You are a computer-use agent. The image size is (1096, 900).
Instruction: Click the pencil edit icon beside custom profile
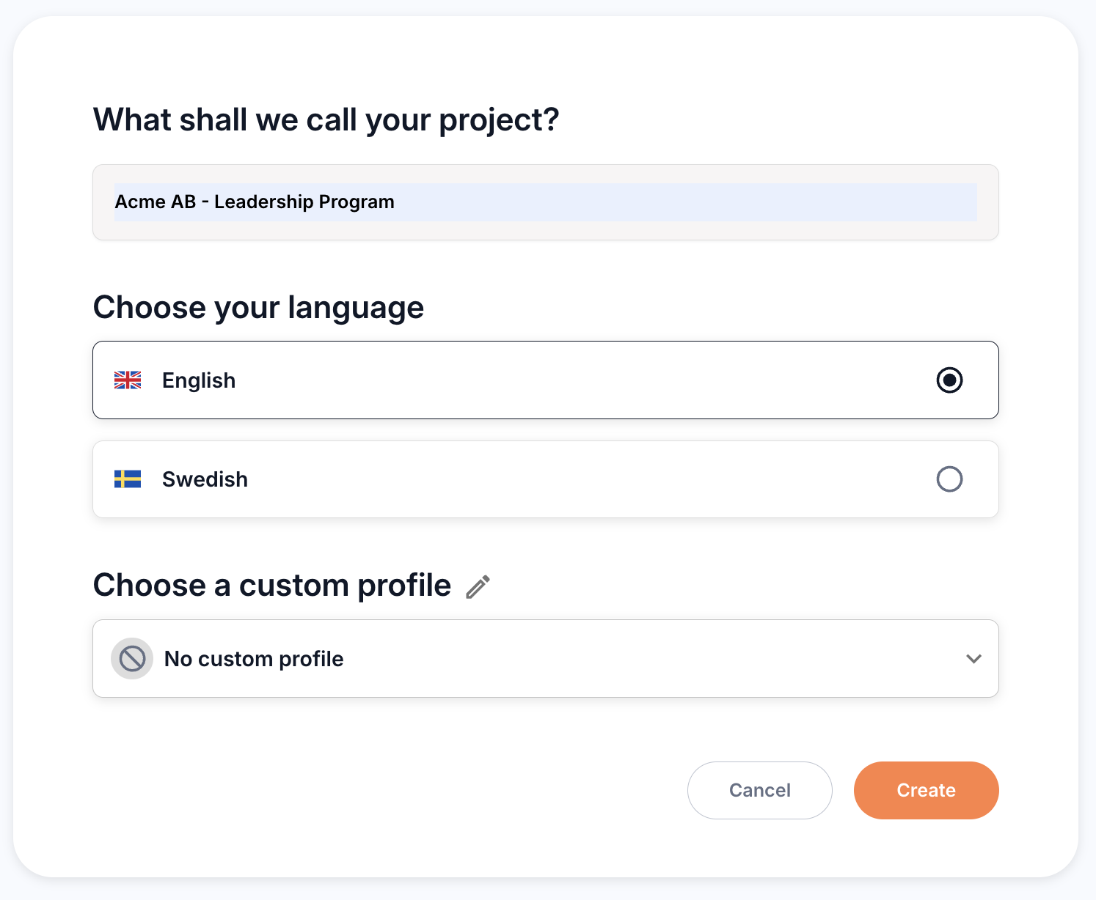pyautogui.click(x=478, y=587)
